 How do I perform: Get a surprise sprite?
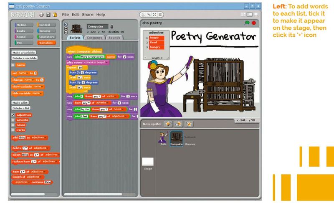coord(189,124)
